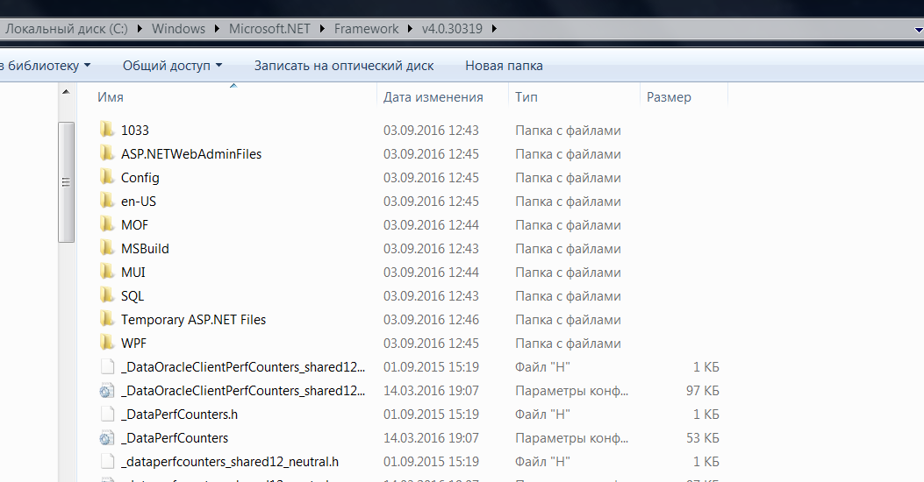Click the _DataPerfCounters config file icon
This screenshot has height=482, width=924.
[107, 438]
